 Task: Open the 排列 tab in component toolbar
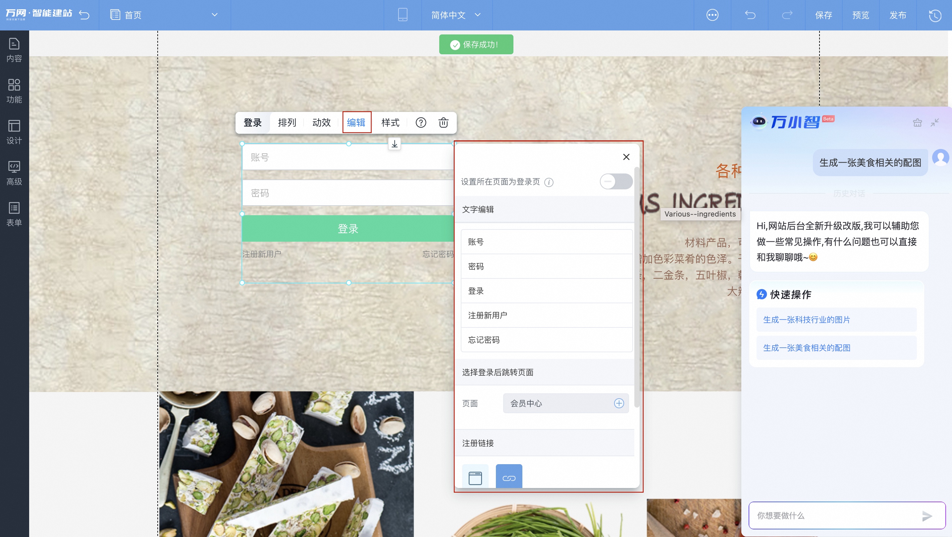(287, 122)
